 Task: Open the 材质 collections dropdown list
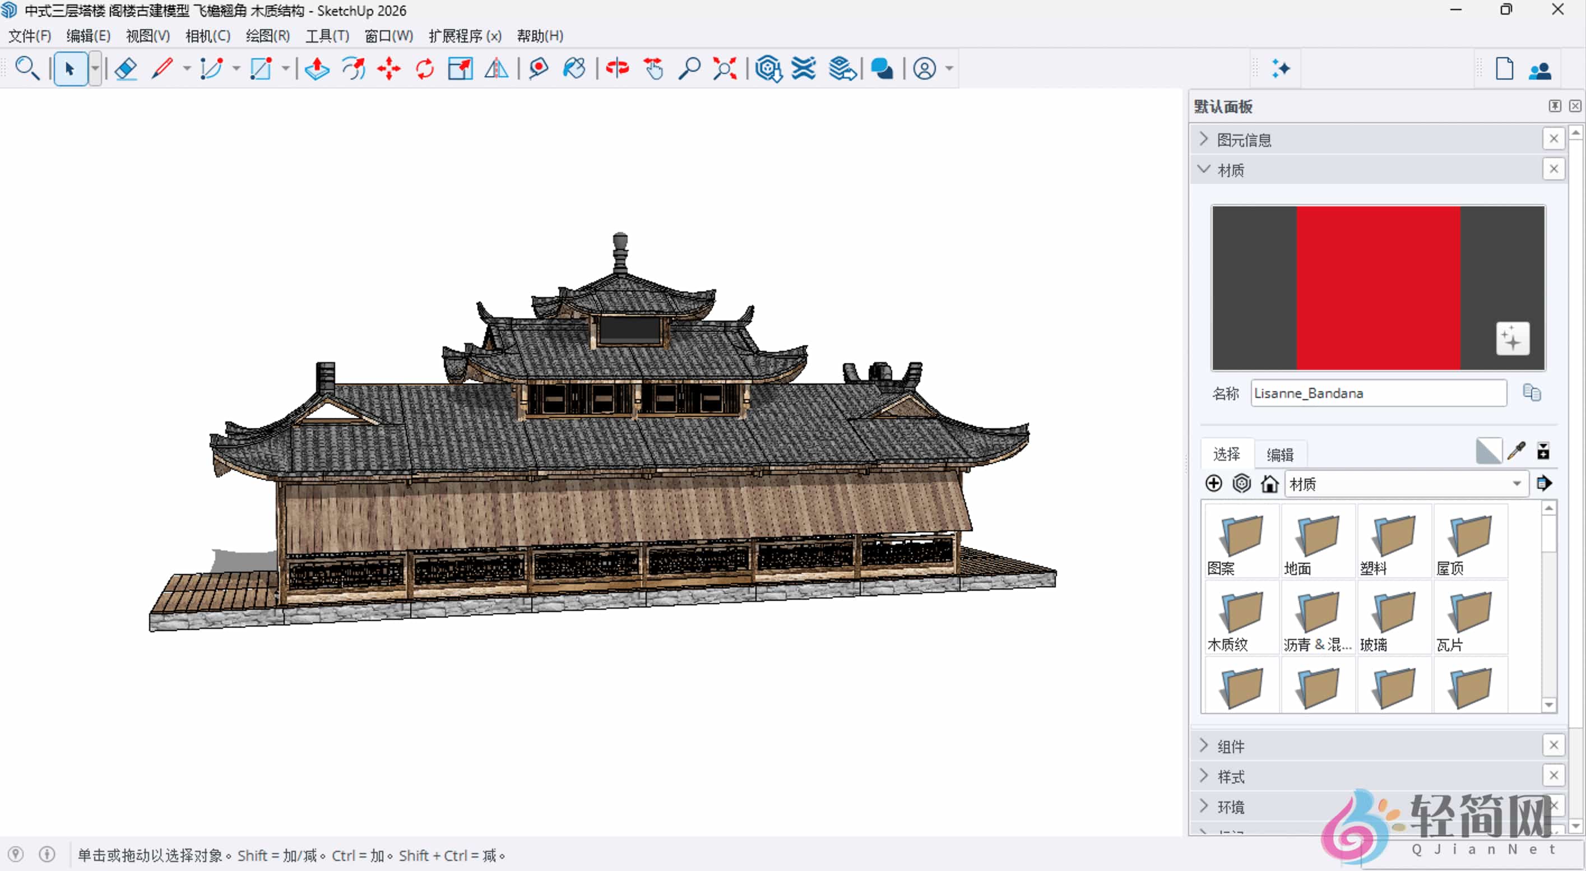point(1517,484)
